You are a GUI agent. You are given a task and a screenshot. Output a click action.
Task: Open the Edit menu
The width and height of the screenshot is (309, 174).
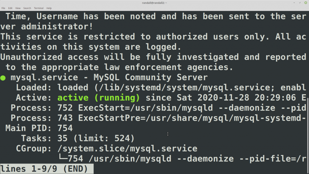[10, 8]
